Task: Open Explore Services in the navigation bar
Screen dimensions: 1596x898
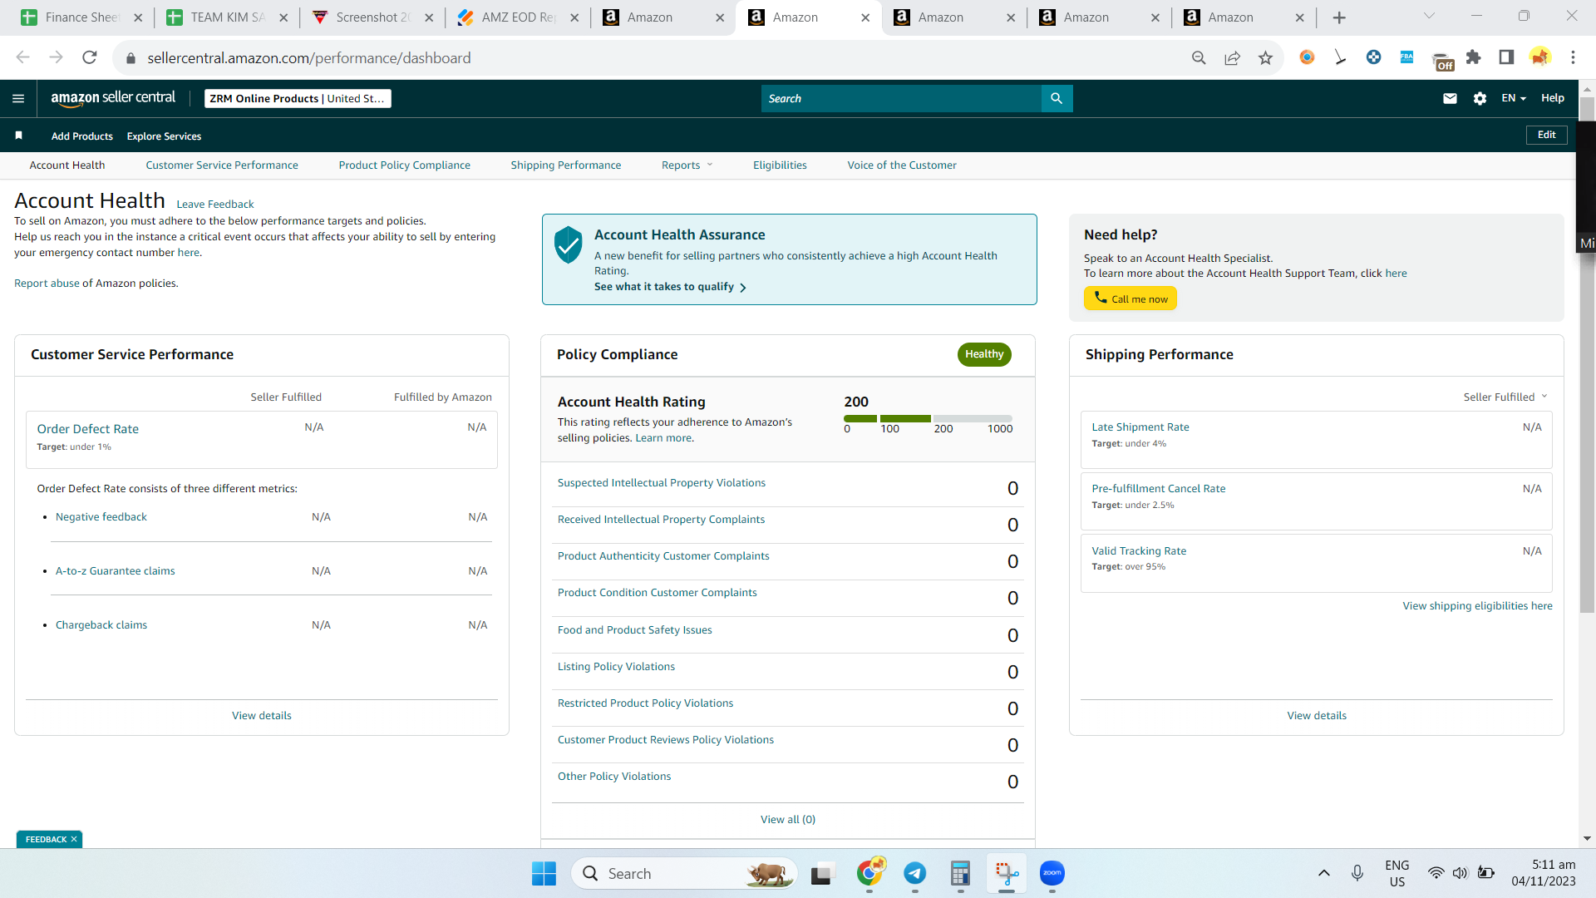Action: [164, 136]
